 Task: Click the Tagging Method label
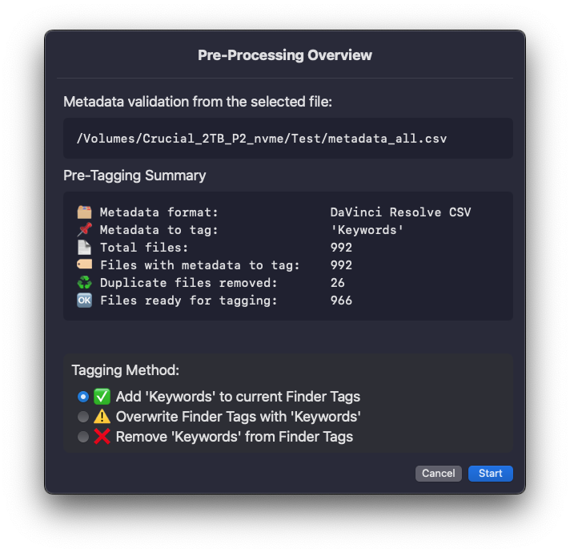pos(126,370)
